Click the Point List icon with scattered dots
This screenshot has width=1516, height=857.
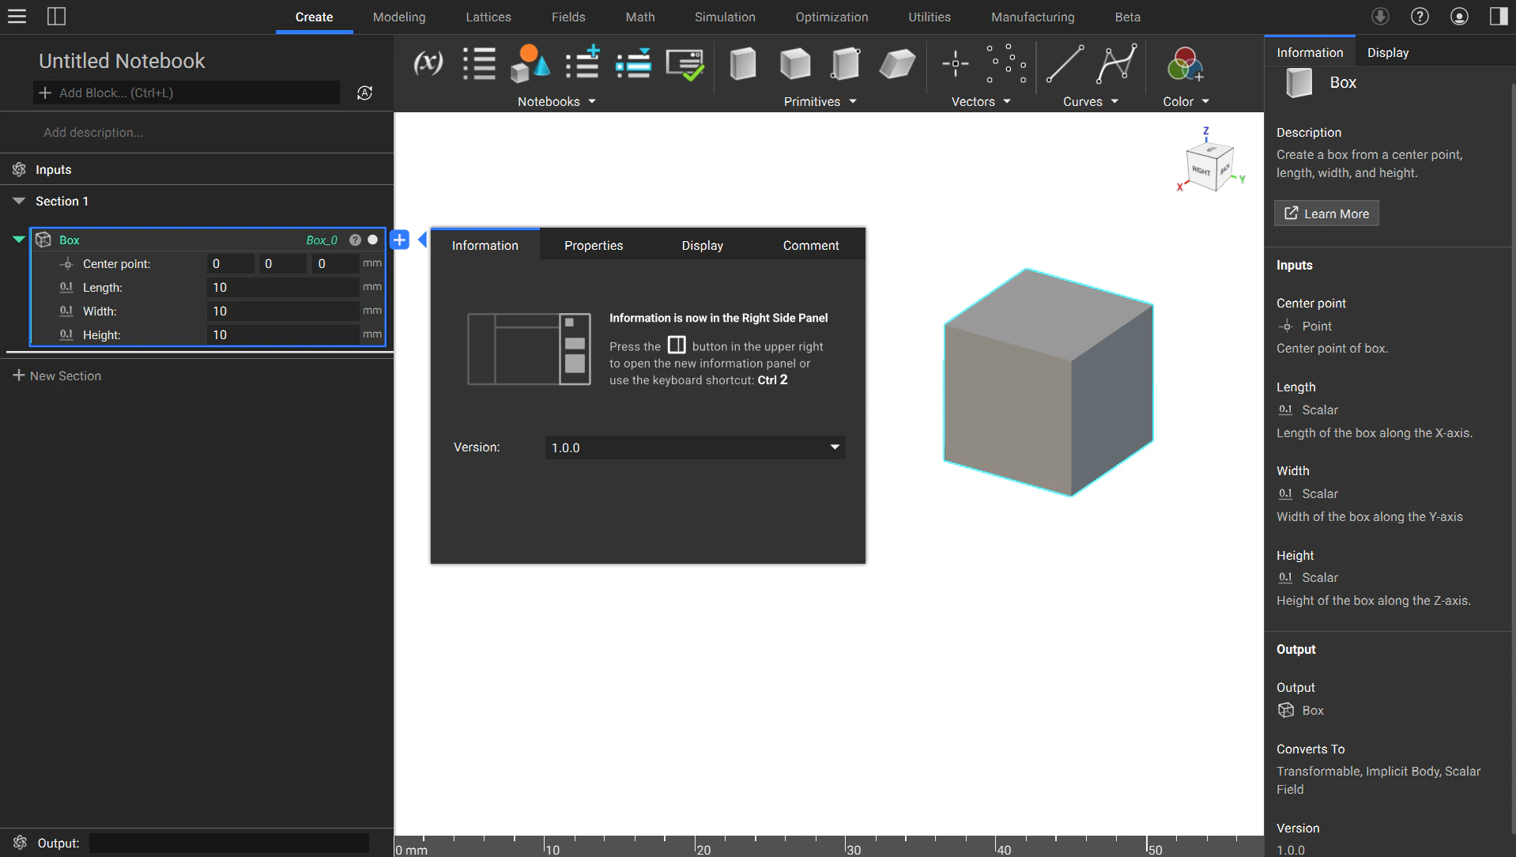(1005, 63)
